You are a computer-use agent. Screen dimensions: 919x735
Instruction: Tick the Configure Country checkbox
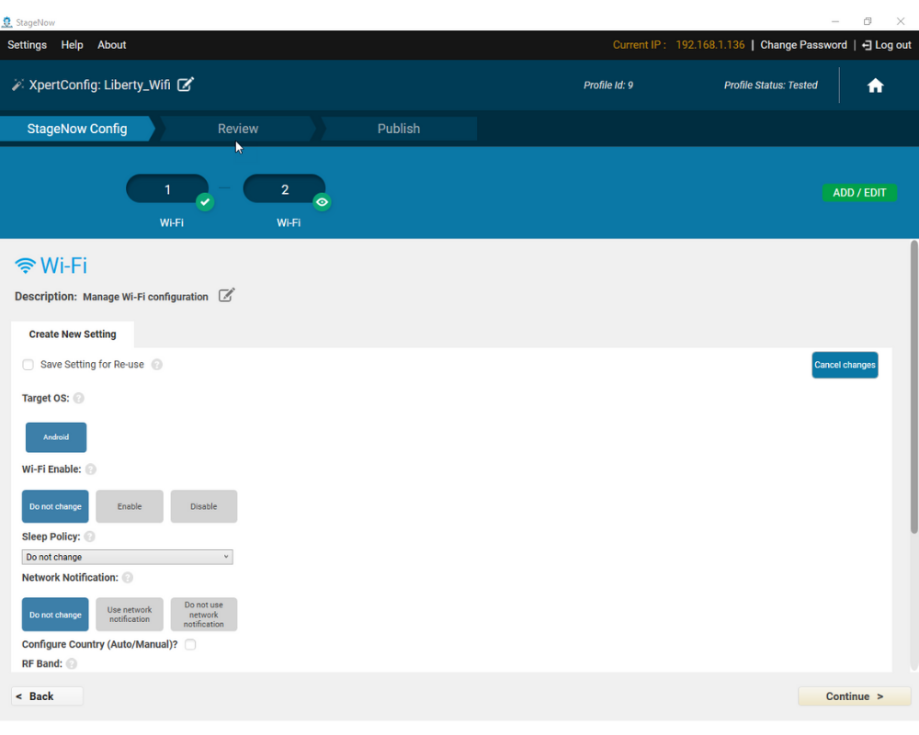pos(190,645)
